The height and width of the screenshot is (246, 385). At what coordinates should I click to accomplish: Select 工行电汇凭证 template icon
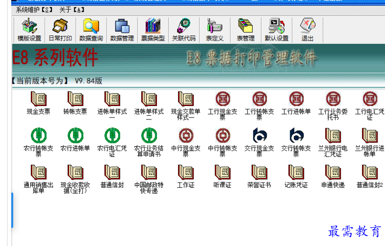click(x=370, y=105)
